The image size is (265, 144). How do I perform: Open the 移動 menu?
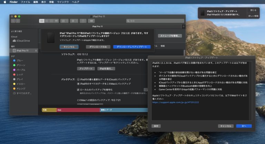pos(51,2)
